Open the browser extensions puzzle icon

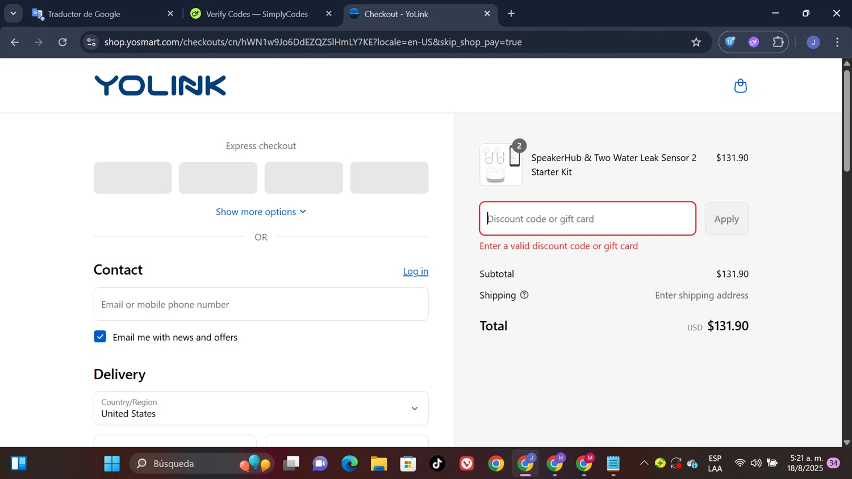click(x=778, y=42)
